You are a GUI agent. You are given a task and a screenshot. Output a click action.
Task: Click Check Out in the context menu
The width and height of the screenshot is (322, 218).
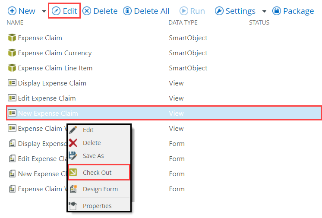[x=97, y=173]
